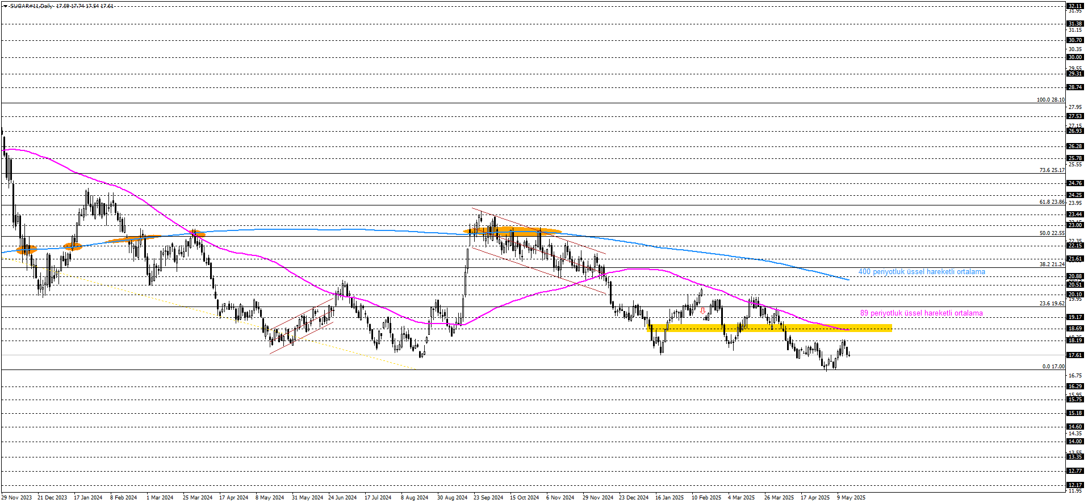Screen dimensions: 1088x504
Task: Click the '29 Nov 2024' date on time axis
Action: tap(598, 498)
